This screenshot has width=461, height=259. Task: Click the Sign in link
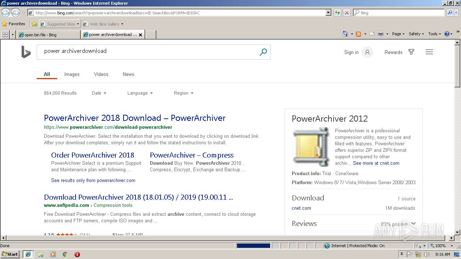coord(352,52)
